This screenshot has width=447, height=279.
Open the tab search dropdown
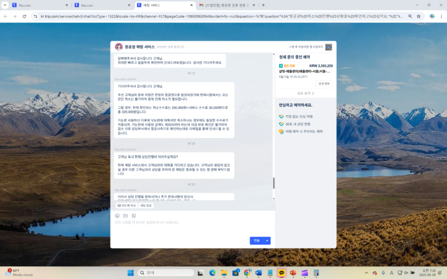pos(5,5)
